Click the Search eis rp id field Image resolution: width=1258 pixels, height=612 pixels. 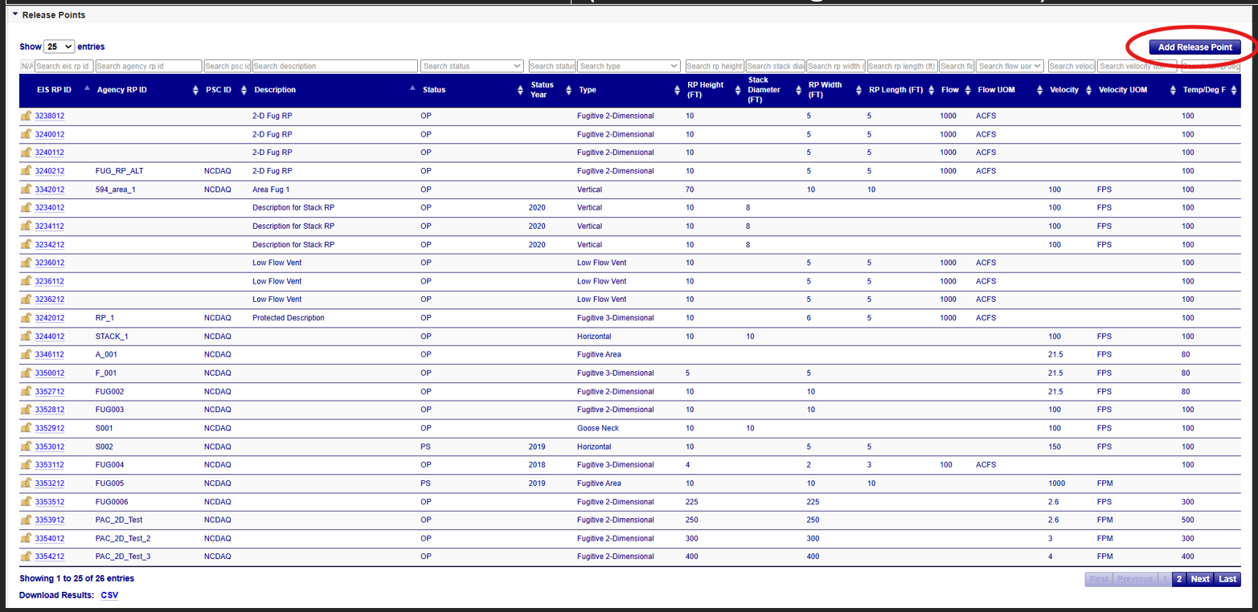click(64, 66)
